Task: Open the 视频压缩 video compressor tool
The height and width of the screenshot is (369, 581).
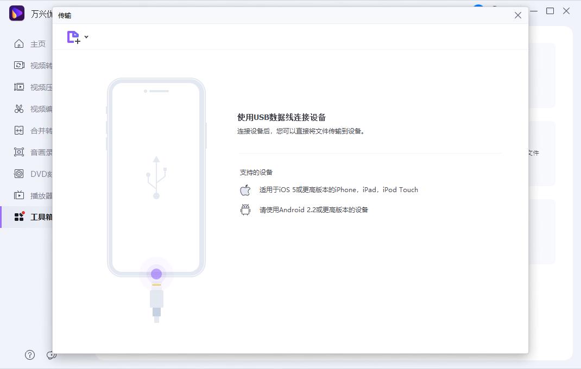Action: click(x=19, y=87)
